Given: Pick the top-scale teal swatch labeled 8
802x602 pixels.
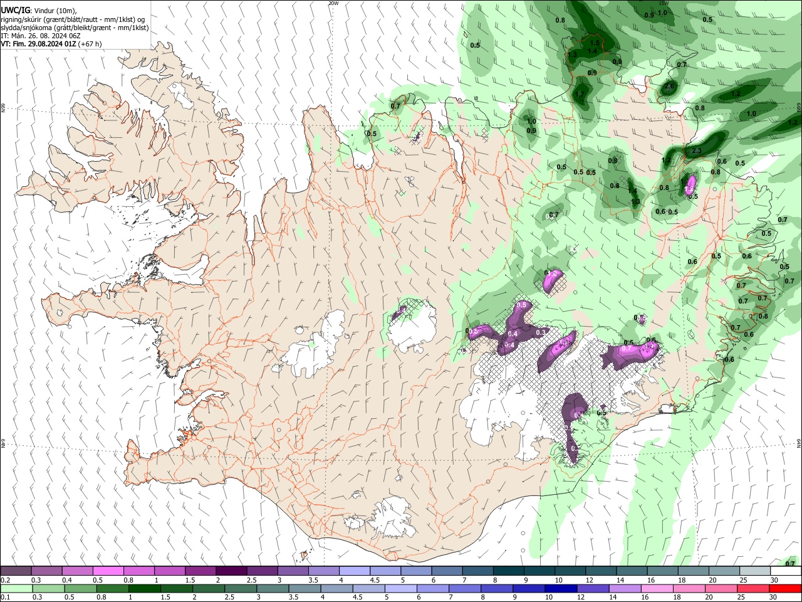Looking at the screenshot, I should pyautogui.click(x=508, y=571).
